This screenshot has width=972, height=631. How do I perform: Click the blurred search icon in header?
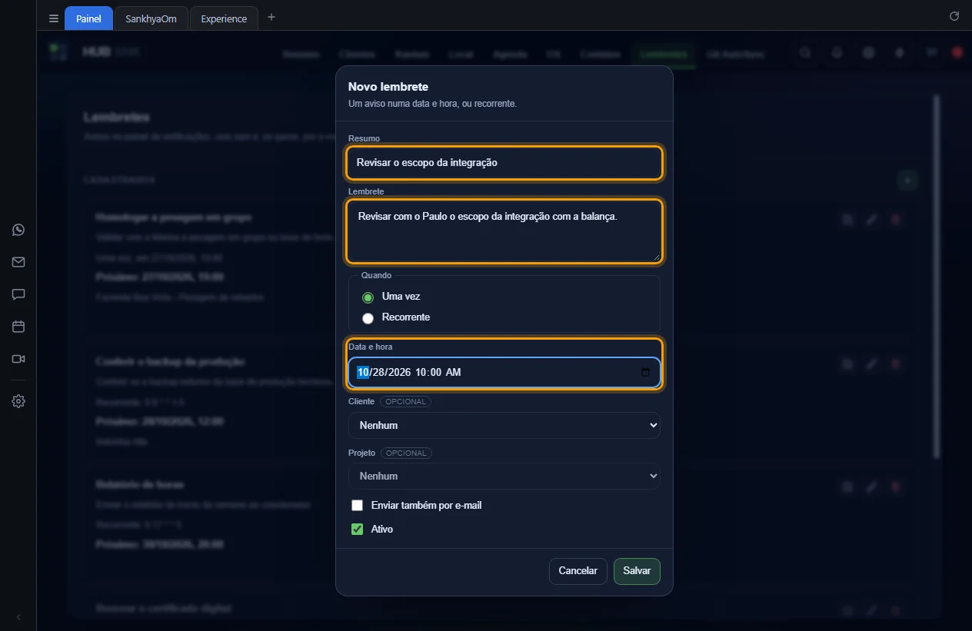805,53
